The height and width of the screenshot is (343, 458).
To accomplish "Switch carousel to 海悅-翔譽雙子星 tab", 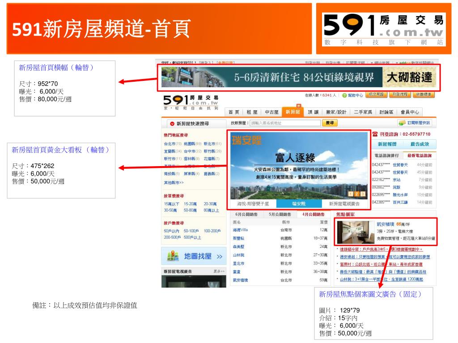I will pyautogui.click(x=253, y=204).
